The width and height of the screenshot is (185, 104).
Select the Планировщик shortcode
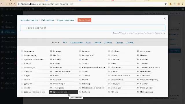[147, 92]
